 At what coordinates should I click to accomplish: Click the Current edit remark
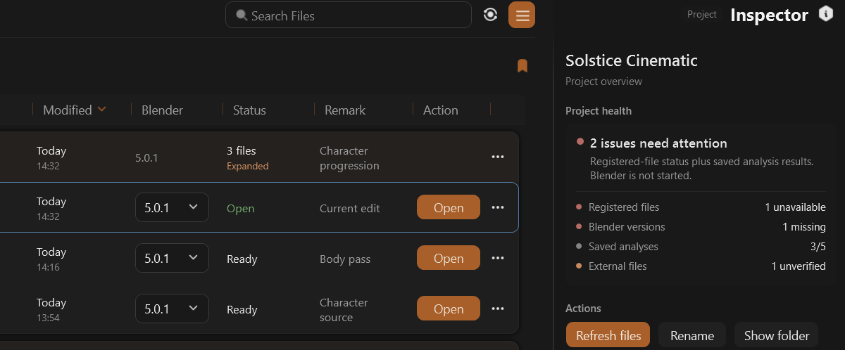coord(350,208)
